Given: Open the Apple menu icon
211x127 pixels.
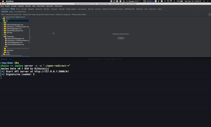Looking at the screenshot, I should click(3, 1).
